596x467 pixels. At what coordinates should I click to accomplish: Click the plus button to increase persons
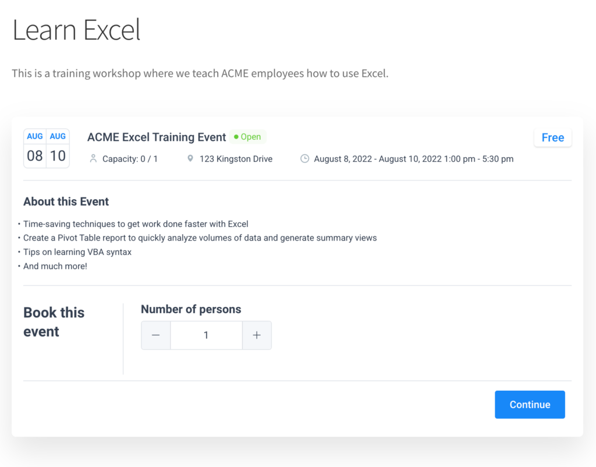coord(257,335)
